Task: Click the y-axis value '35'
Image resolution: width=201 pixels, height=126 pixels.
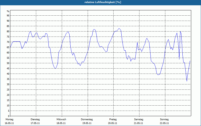Action: point(8,79)
